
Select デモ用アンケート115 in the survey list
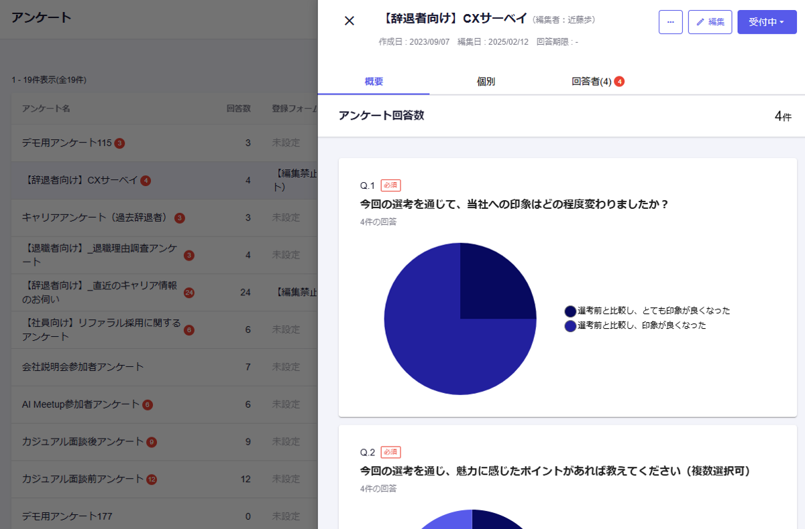66,143
